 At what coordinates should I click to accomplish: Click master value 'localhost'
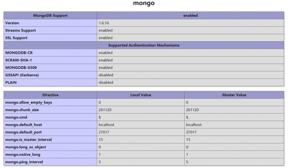pos(194,125)
